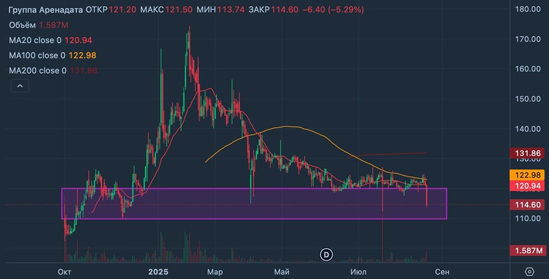Click the Объём volume indicator label

[22, 25]
